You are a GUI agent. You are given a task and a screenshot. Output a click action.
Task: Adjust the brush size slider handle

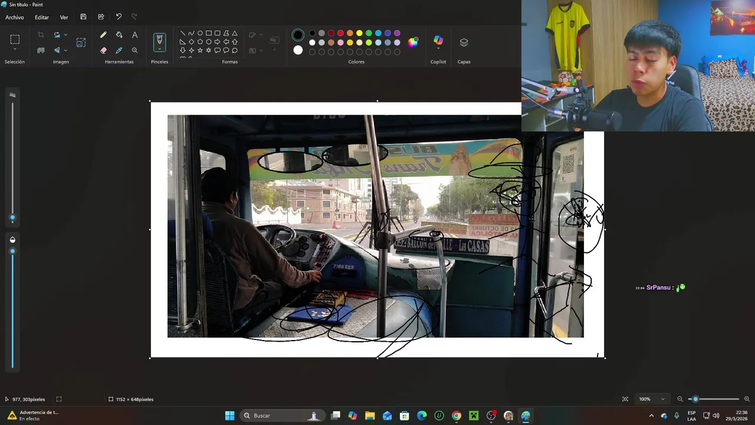tap(12, 218)
